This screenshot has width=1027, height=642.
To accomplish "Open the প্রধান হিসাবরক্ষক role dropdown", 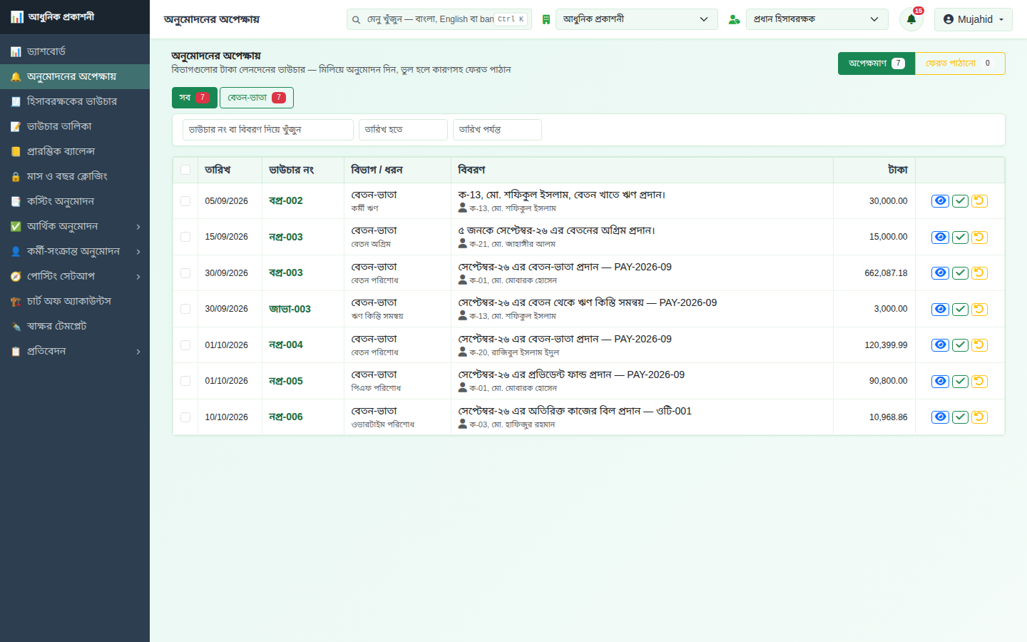I will (x=817, y=19).
